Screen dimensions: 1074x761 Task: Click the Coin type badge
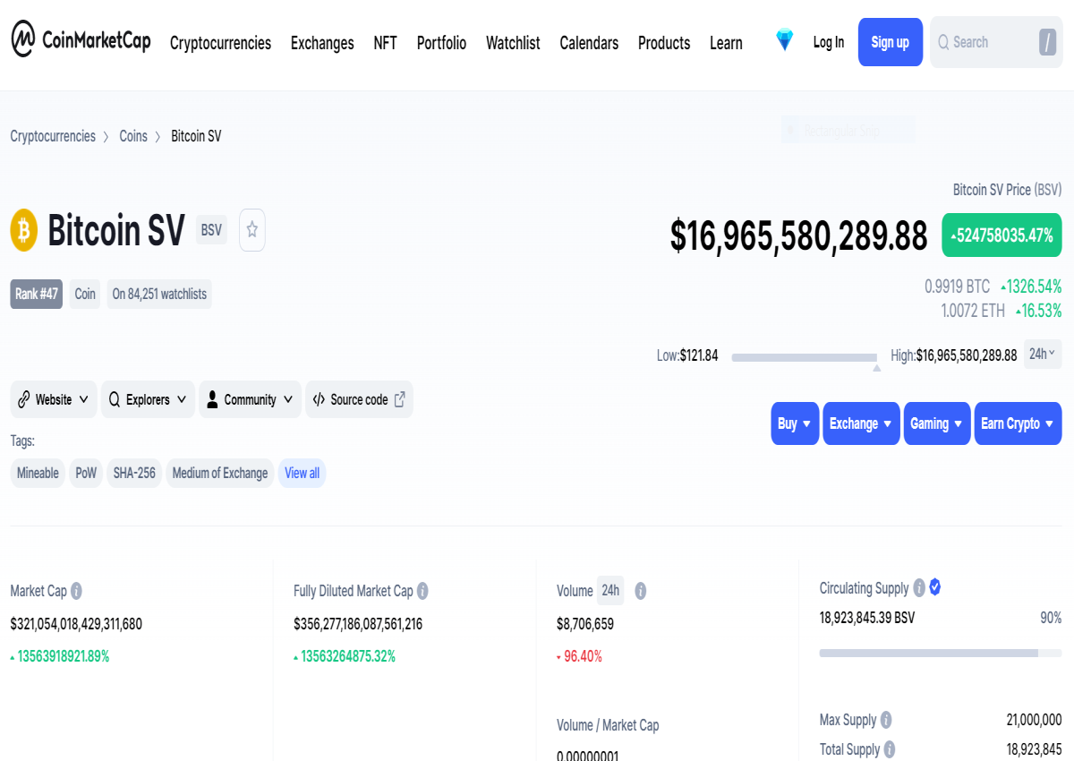(85, 294)
